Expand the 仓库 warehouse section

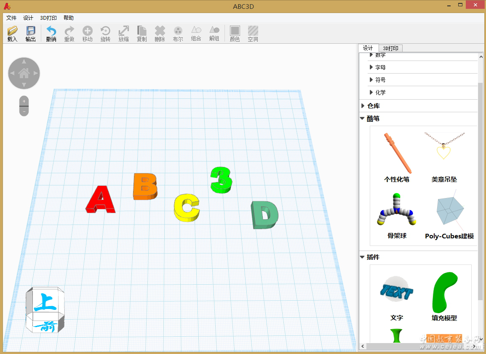click(x=373, y=106)
